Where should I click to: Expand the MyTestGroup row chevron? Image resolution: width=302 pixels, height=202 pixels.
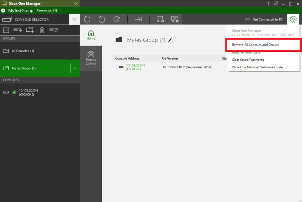[75, 68]
